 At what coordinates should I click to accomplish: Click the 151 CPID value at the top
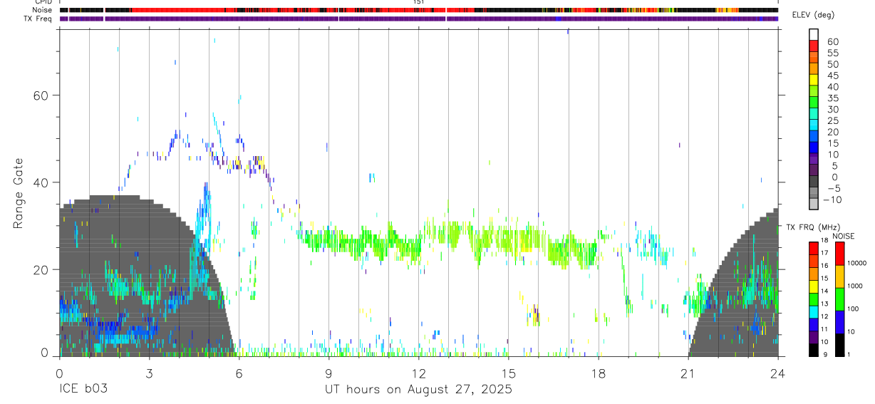pos(418,2)
